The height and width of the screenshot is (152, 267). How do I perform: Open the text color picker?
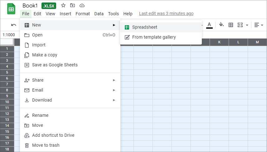(x=209, y=25)
